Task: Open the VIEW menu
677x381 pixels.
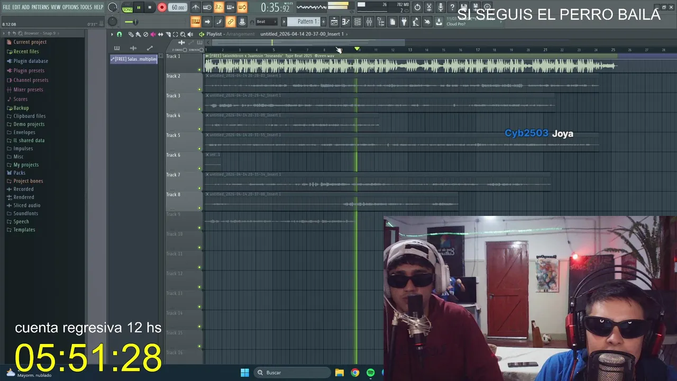Action: [x=56, y=7]
